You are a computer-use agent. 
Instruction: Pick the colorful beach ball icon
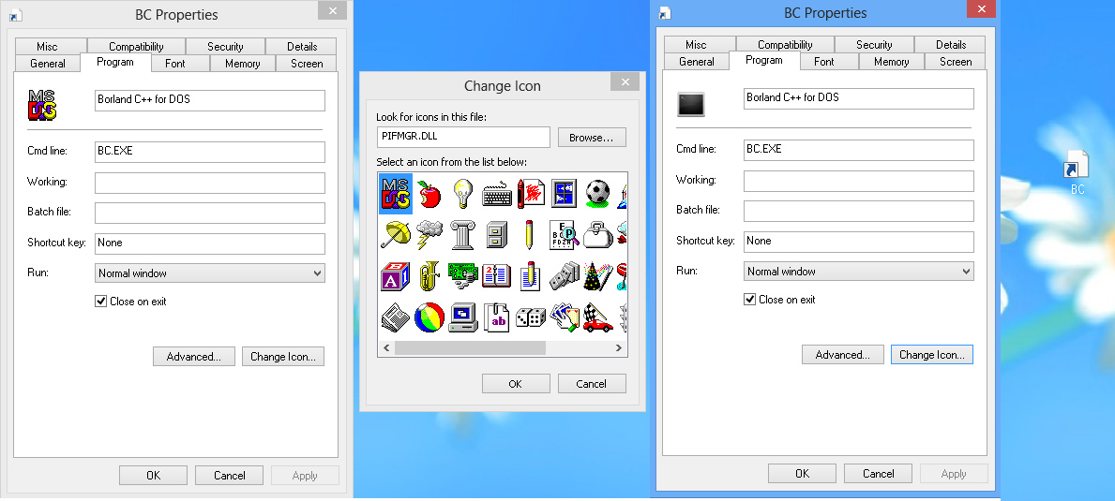click(429, 317)
